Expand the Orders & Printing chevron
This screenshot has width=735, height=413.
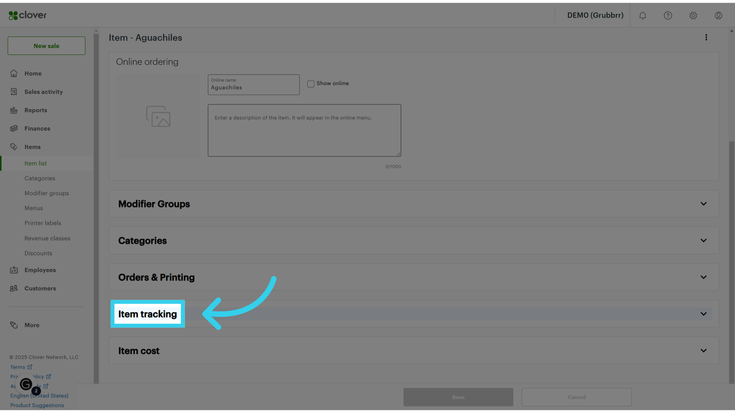(704, 277)
